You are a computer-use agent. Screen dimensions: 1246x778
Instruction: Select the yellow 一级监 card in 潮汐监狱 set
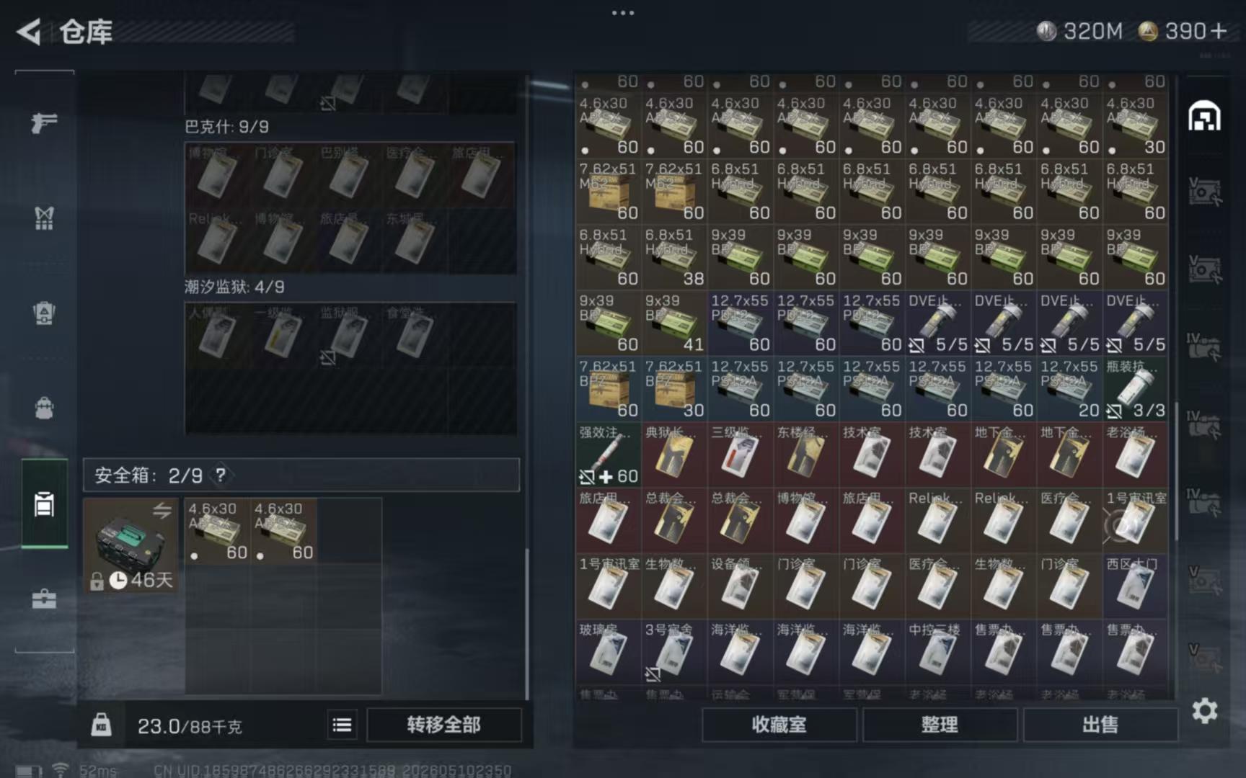point(283,335)
